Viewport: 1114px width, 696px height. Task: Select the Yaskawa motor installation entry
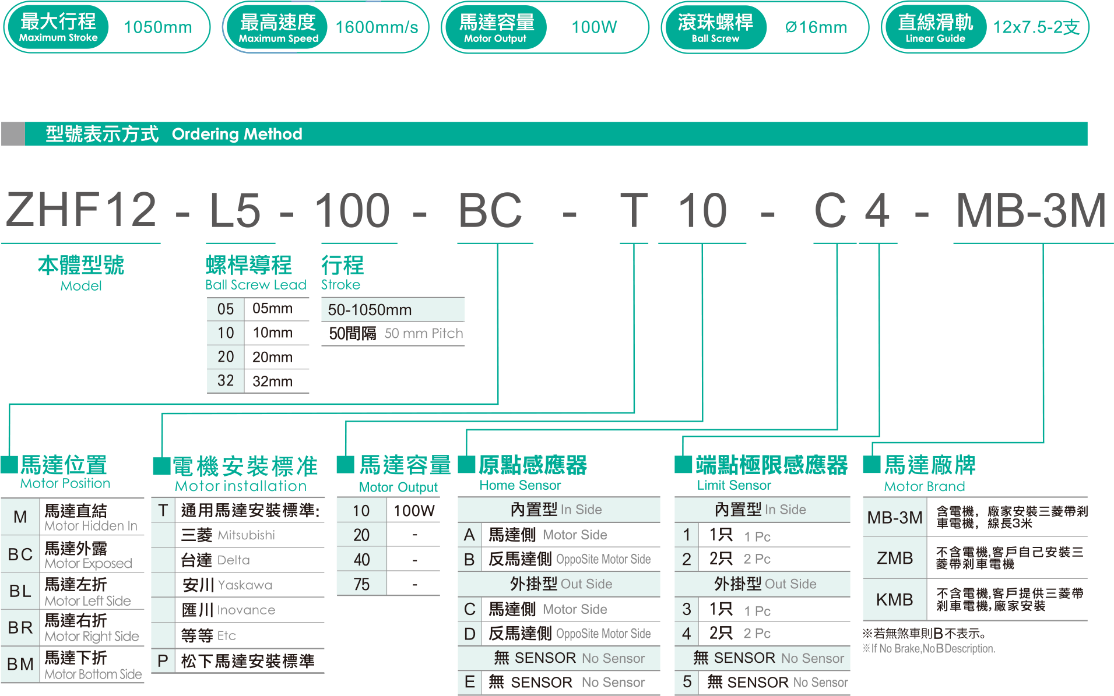238,585
